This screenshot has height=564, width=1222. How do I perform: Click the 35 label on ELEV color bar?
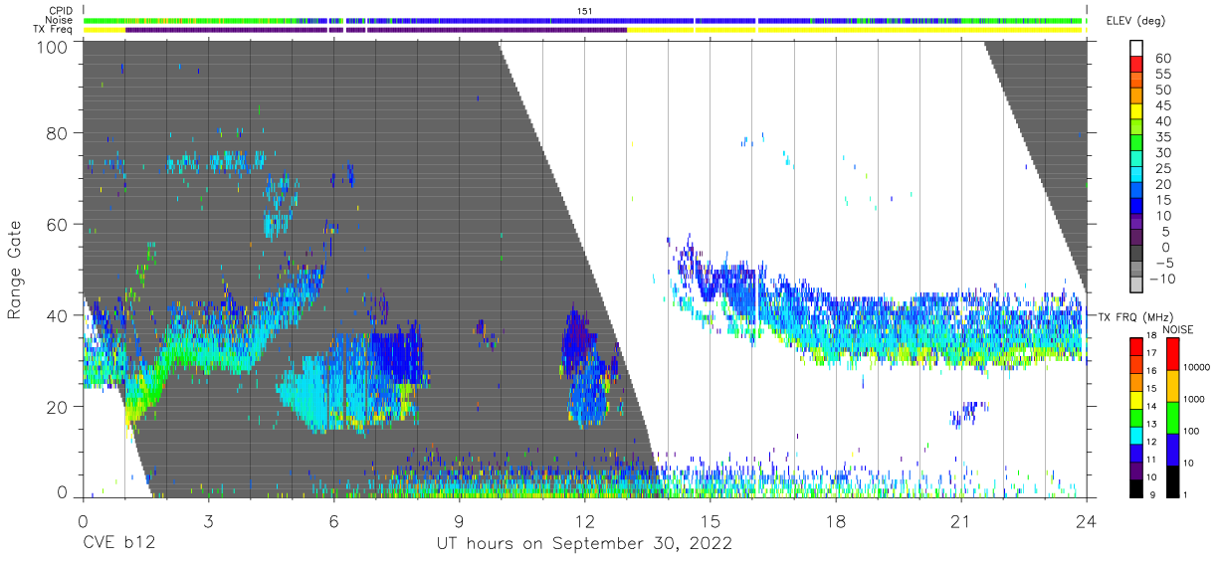(1163, 137)
